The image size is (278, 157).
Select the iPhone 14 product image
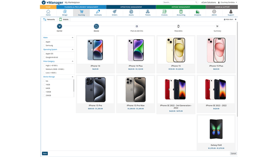tap(95, 50)
